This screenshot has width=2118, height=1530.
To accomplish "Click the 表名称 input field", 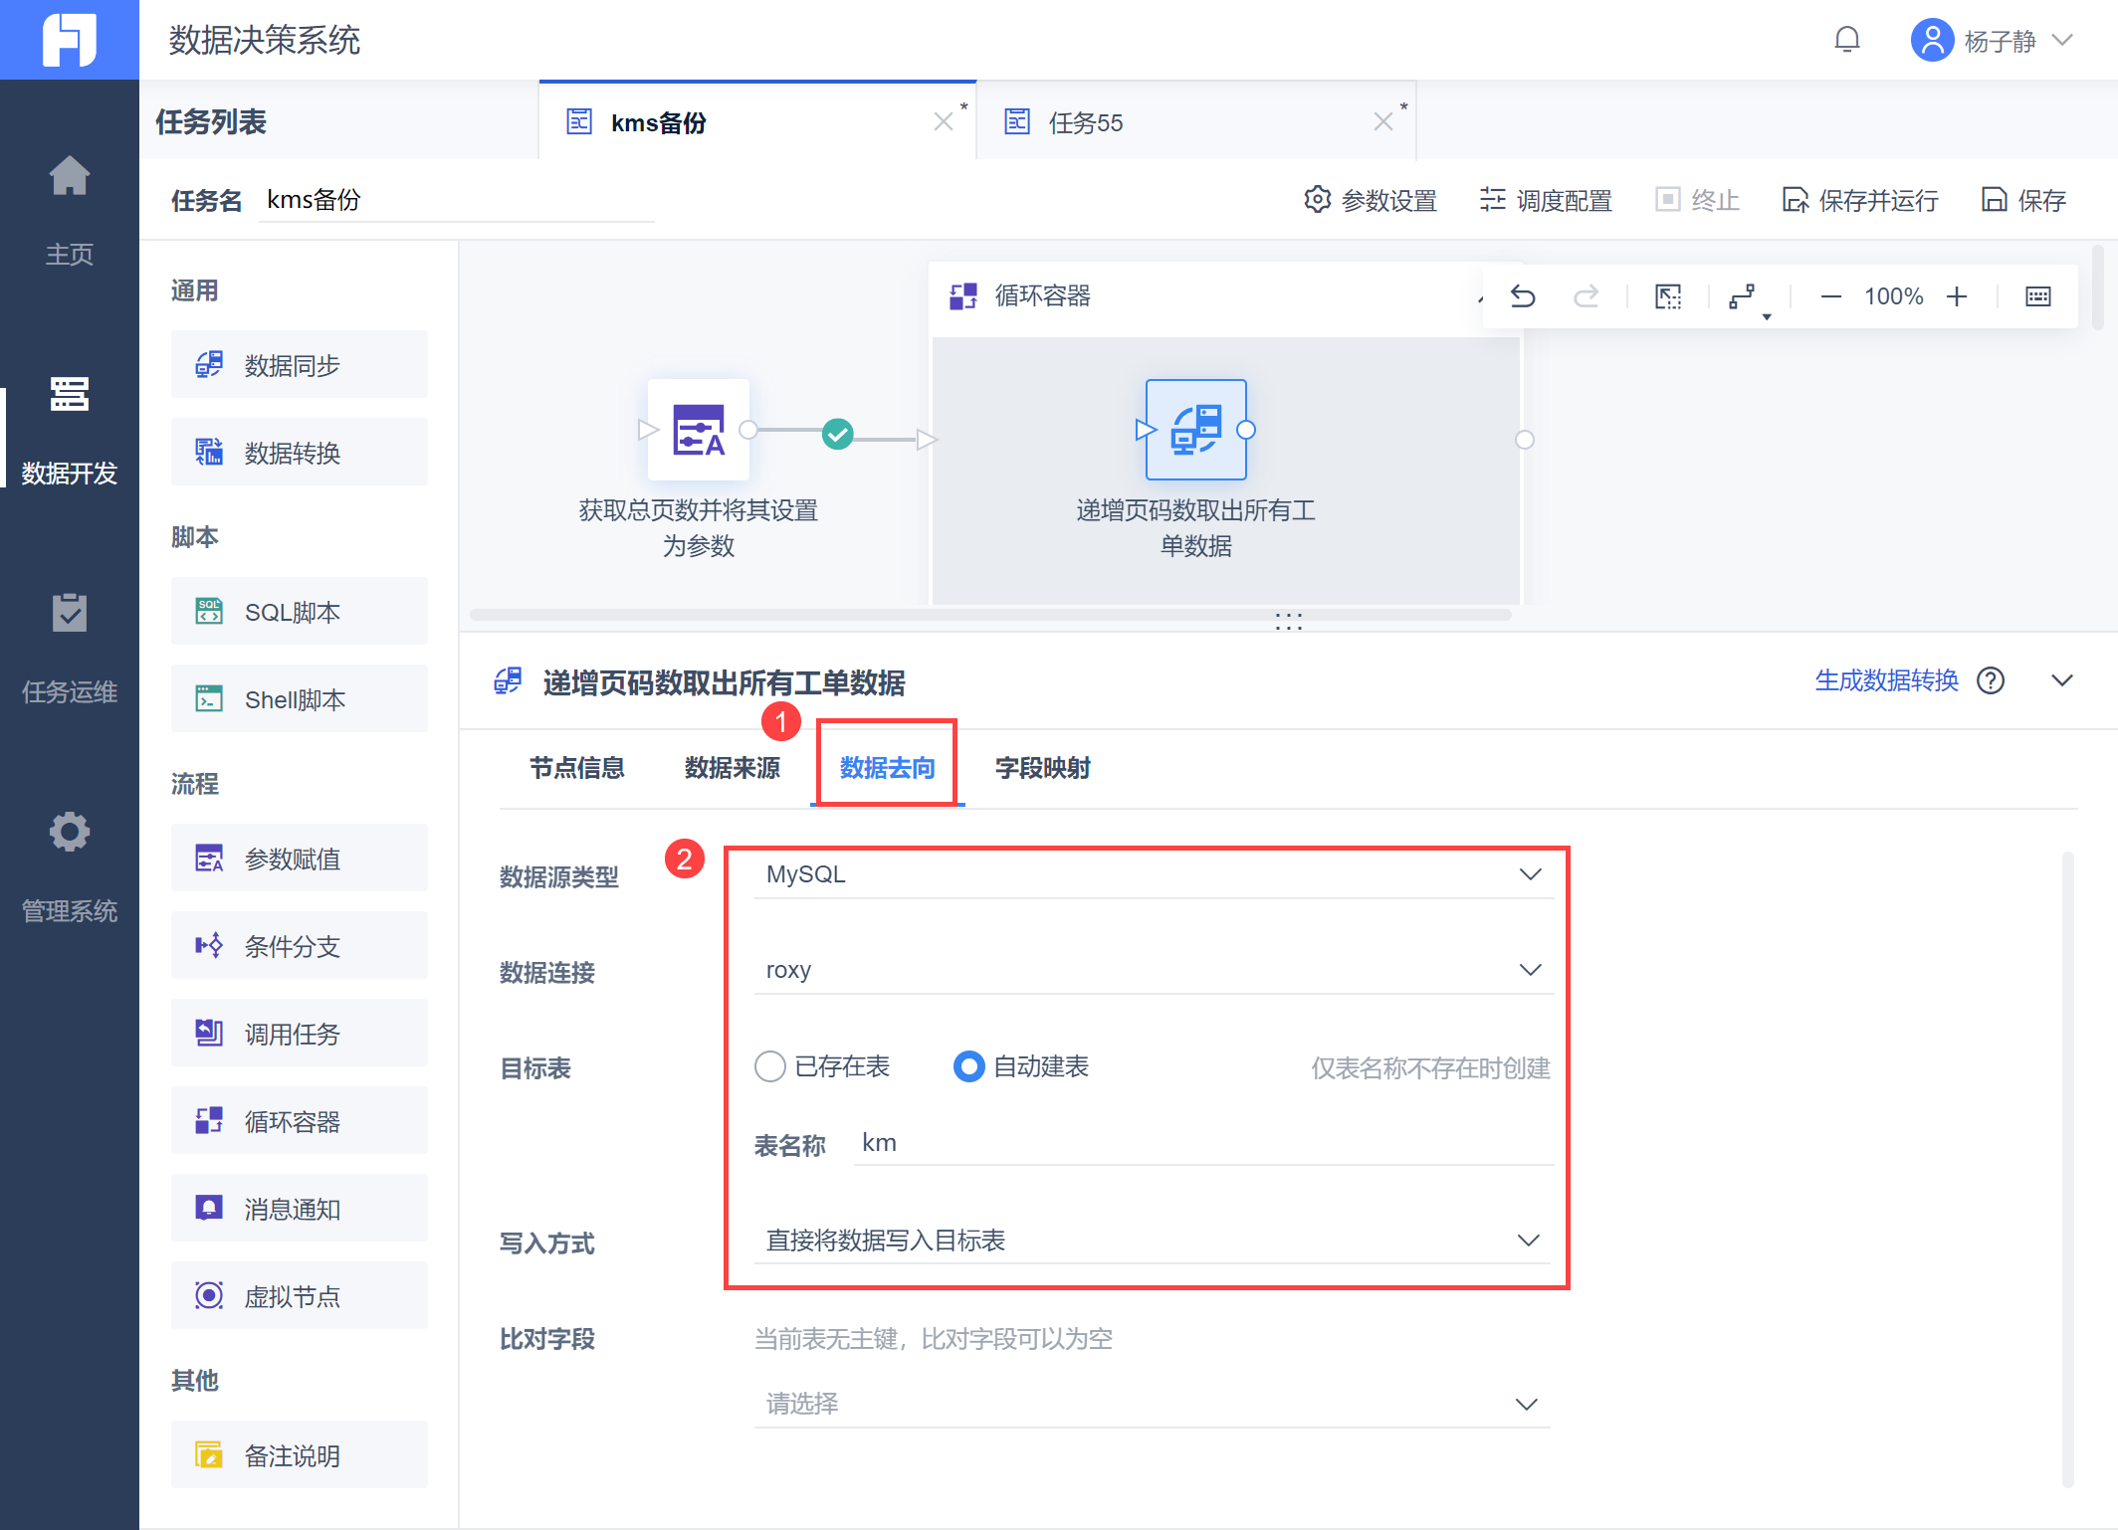I will pos(1202,1144).
